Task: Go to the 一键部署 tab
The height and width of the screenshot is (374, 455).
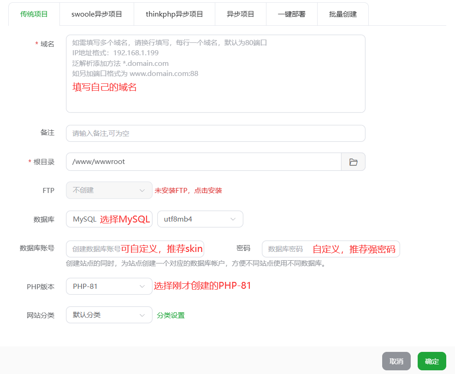Action: (x=291, y=14)
